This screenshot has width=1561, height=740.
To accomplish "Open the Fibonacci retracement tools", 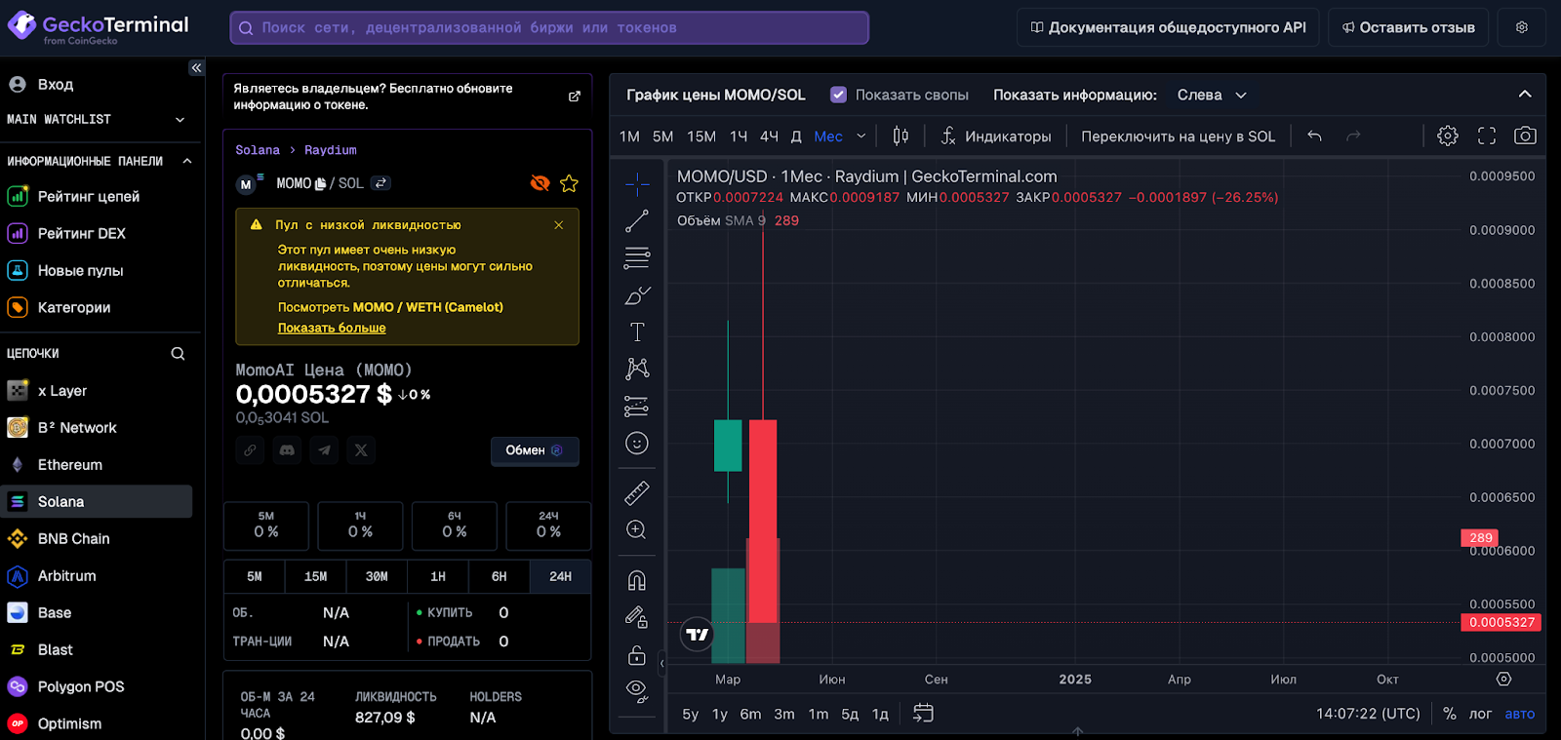I will pos(637,258).
